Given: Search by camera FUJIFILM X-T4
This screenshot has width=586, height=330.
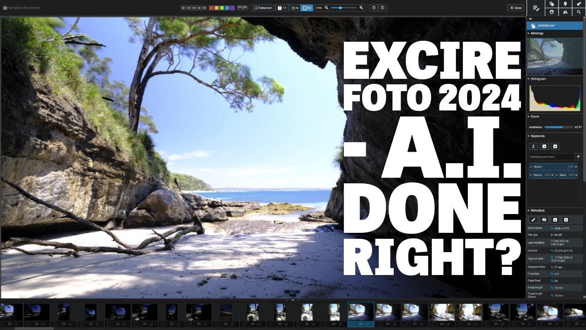Looking at the screenshot, I should pos(552,251).
